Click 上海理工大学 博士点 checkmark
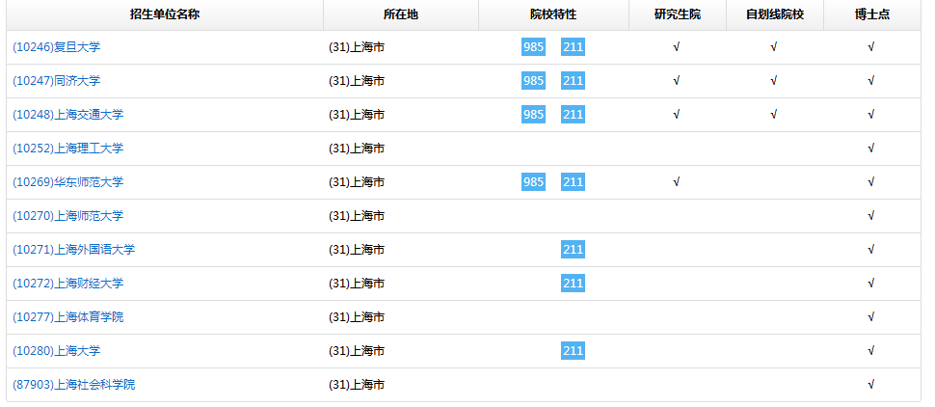The image size is (935, 407). [871, 148]
